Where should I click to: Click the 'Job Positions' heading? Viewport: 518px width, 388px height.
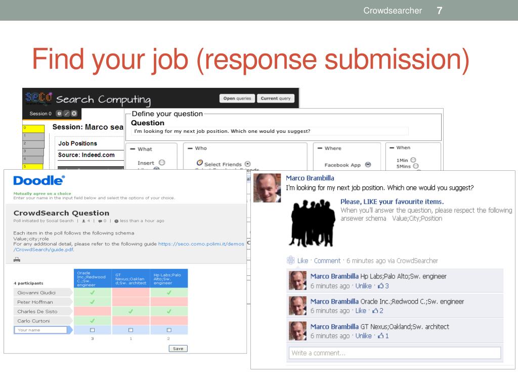(77, 143)
